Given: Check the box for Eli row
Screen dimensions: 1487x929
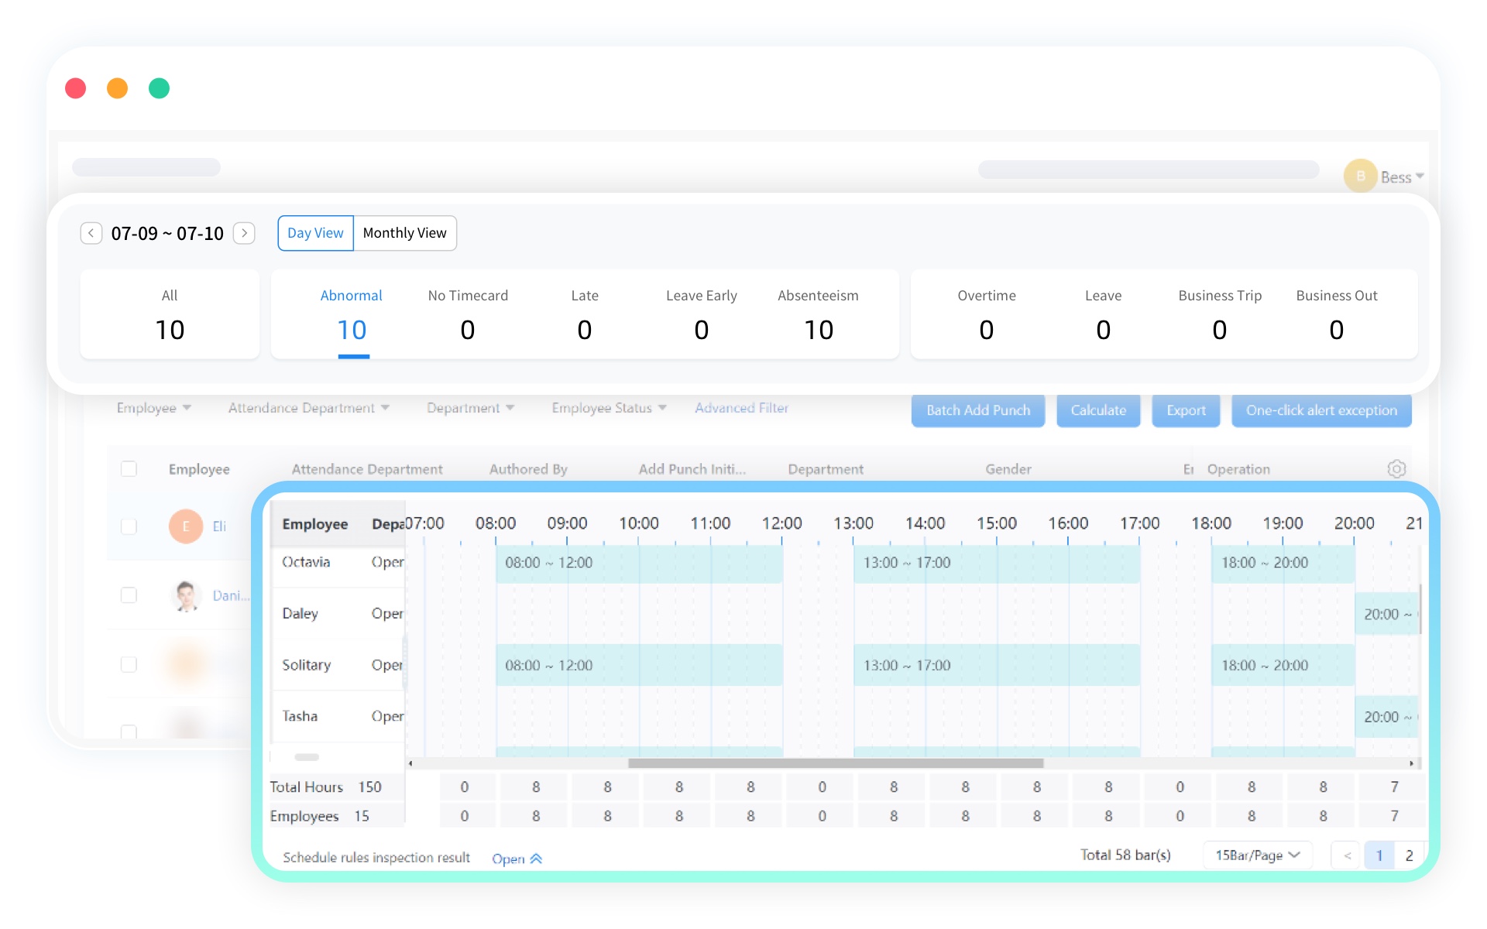Looking at the screenshot, I should point(129,526).
